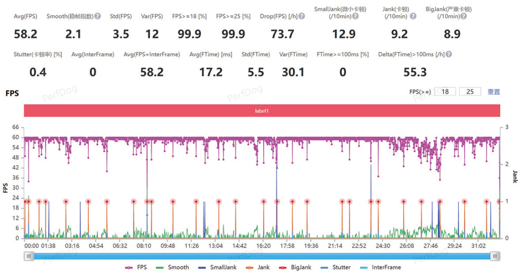The height and width of the screenshot is (274, 521).
Task: Click help icon beside Drop(FPS) [/h]
Action: 302,16
